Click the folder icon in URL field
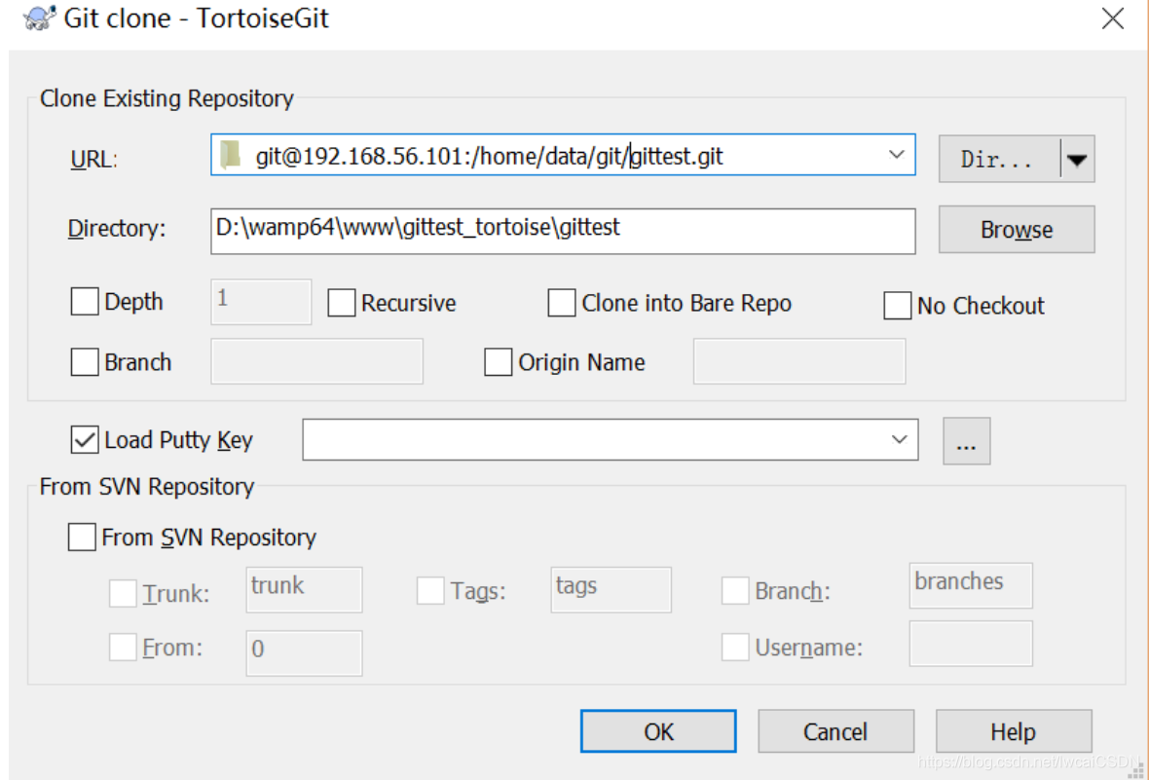The width and height of the screenshot is (1149, 780). pos(231,155)
